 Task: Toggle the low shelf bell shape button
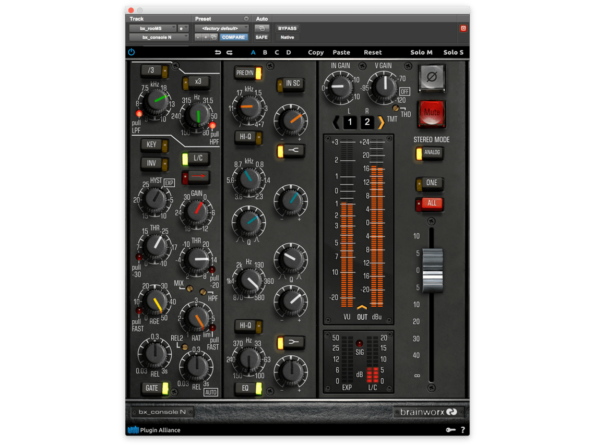tap(291, 343)
